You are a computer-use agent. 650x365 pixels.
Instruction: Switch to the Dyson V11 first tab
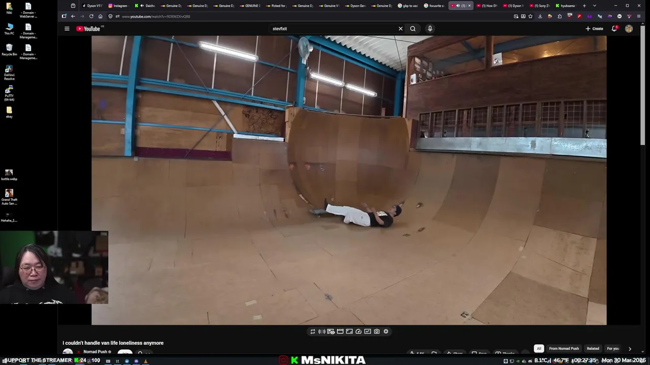[92, 6]
